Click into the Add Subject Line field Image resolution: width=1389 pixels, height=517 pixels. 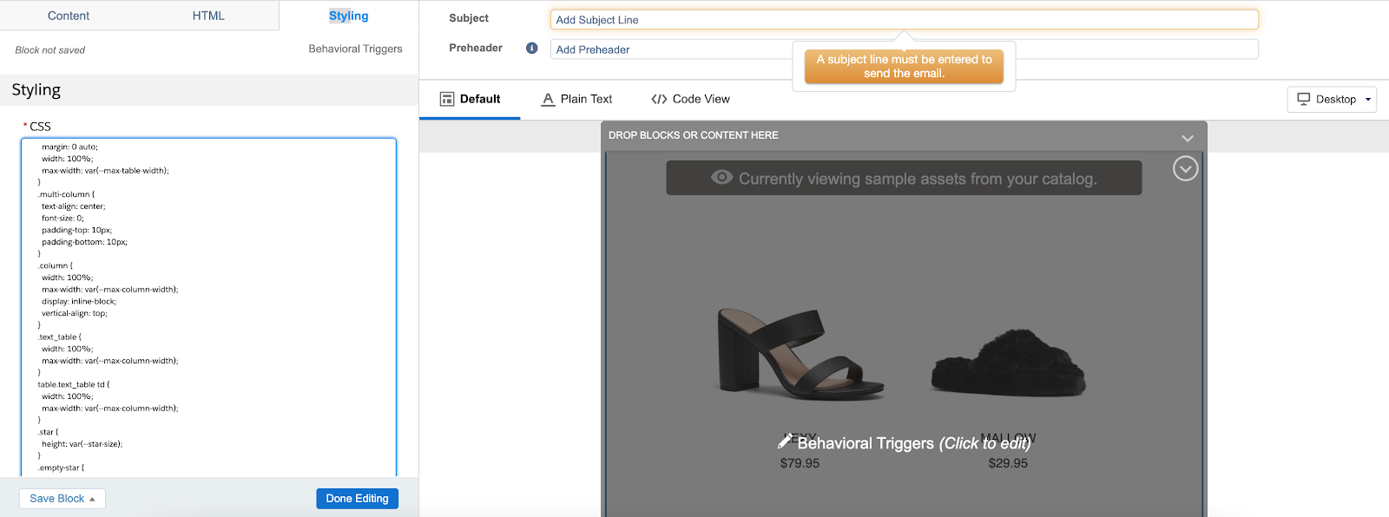[903, 20]
